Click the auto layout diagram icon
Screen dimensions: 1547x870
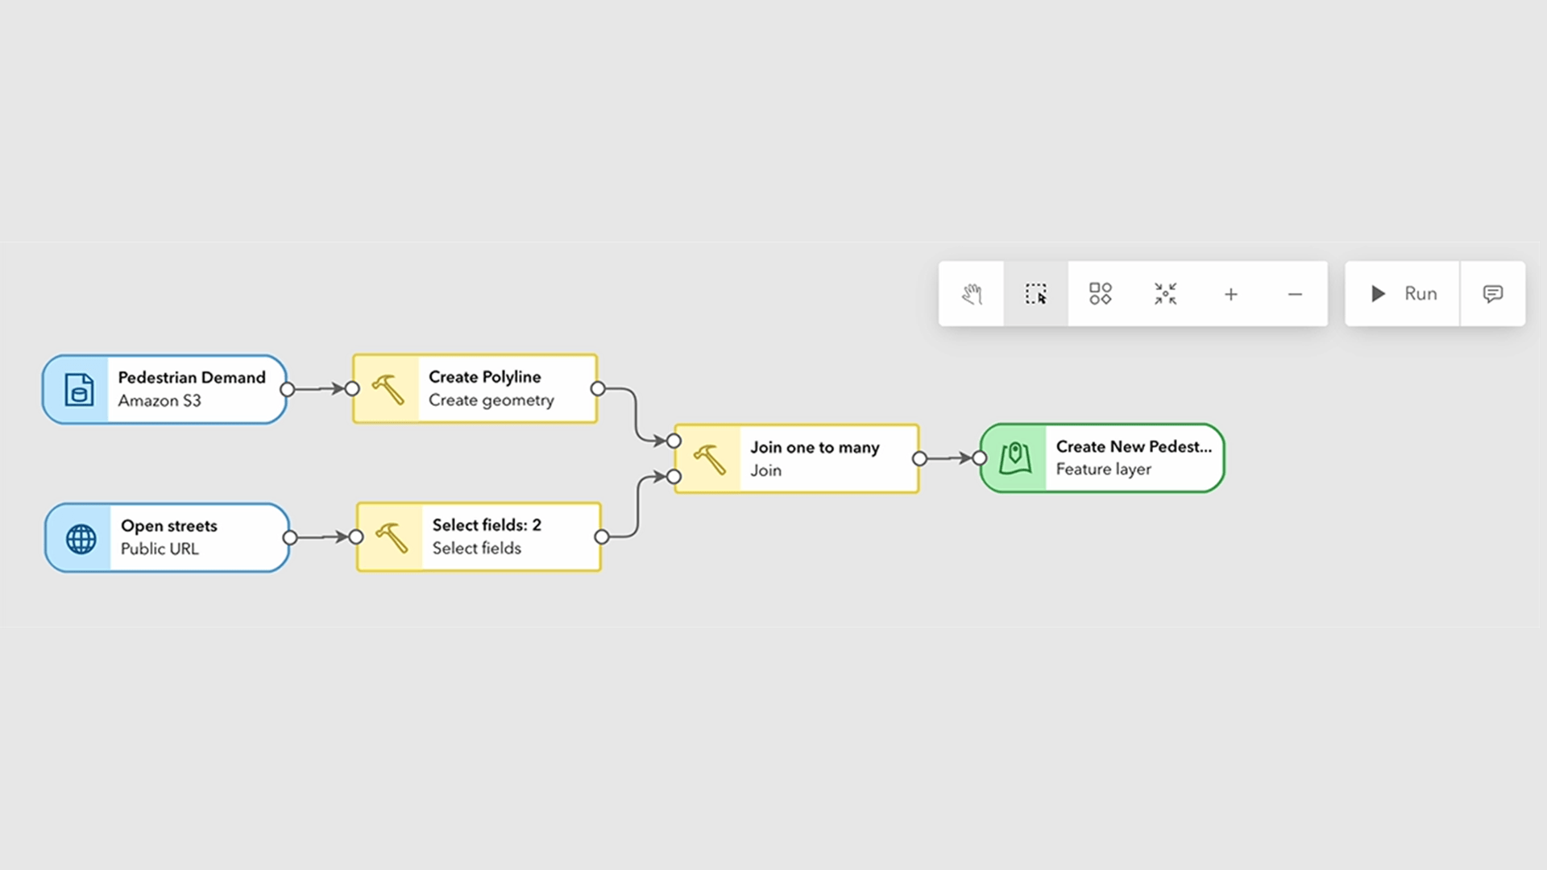point(1101,294)
